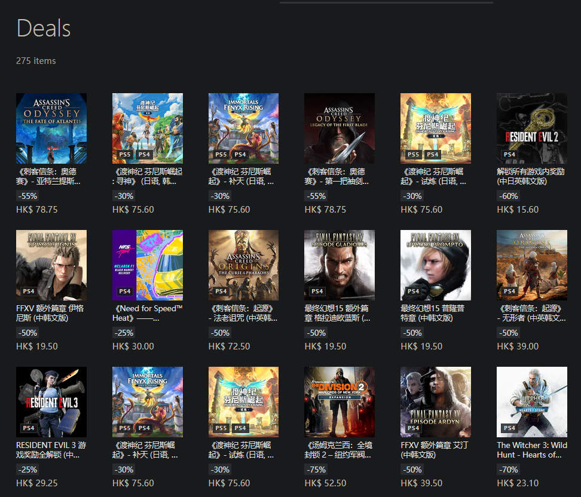Viewport: 581px width, 497px height.
Task: Open Odyssey Legacy of the First Blade cover
Action: click(x=340, y=128)
